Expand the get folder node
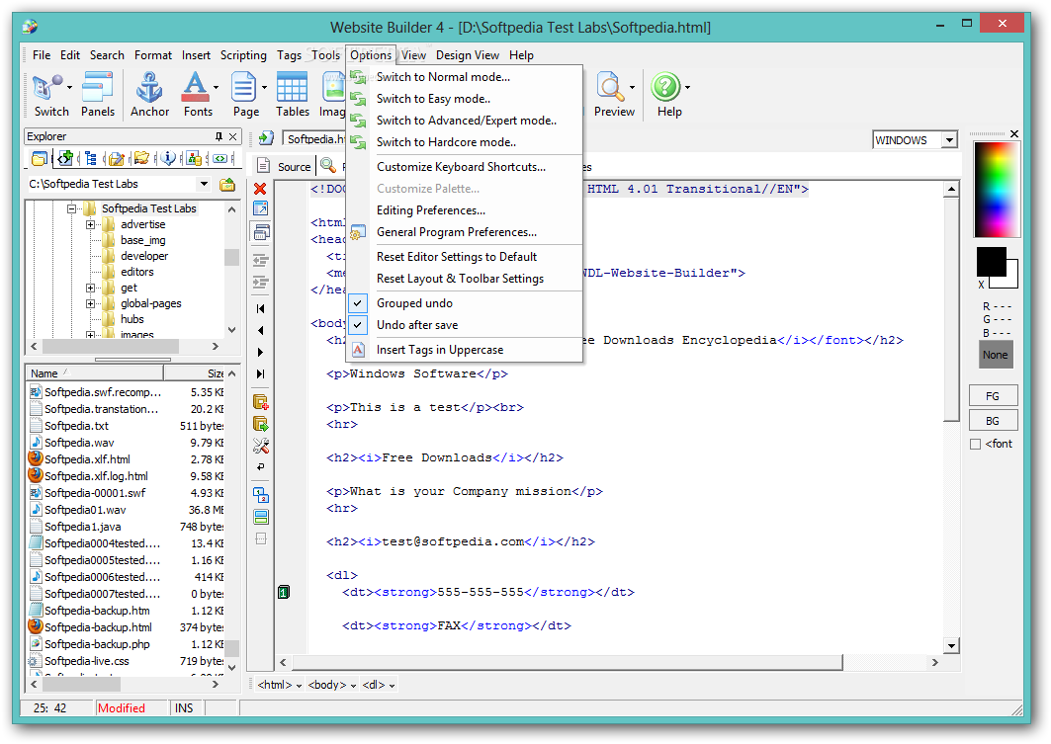The height and width of the screenshot is (744, 1051). click(x=91, y=288)
